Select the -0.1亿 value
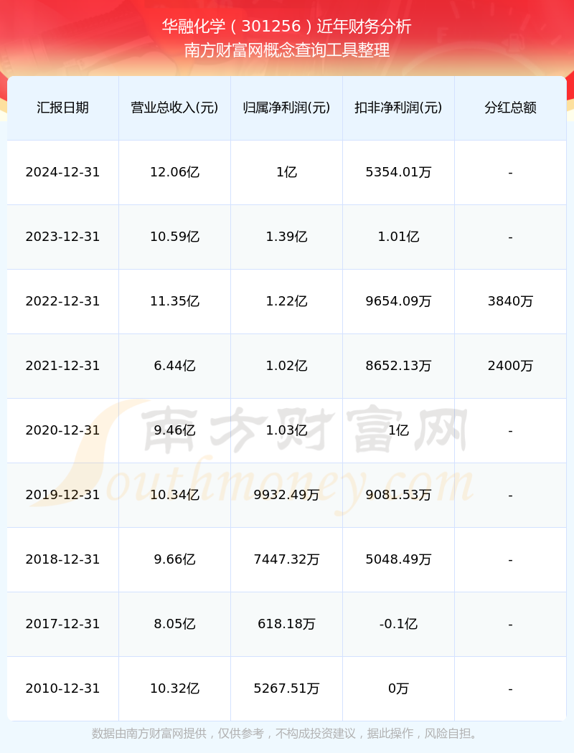Image resolution: width=574 pixels, height=753 pixels. (399, 624)
